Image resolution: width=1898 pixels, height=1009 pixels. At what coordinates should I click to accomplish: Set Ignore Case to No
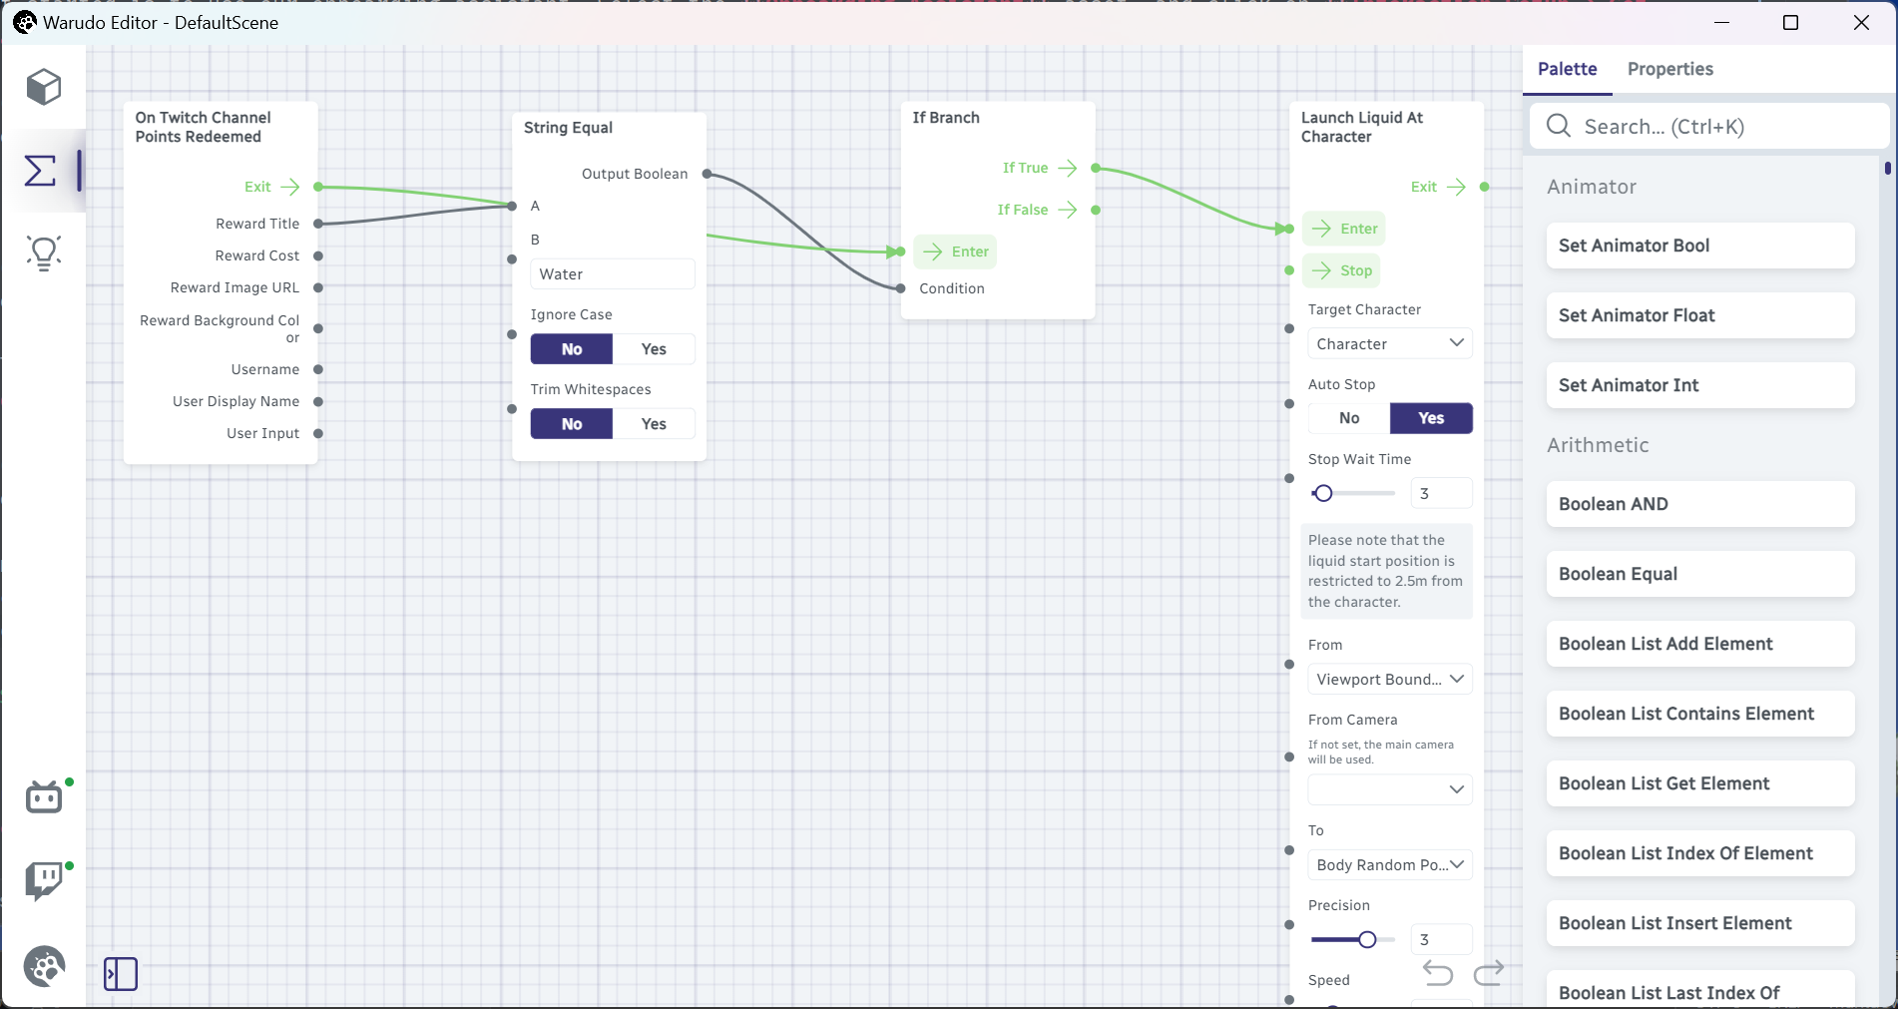point(572,349)
